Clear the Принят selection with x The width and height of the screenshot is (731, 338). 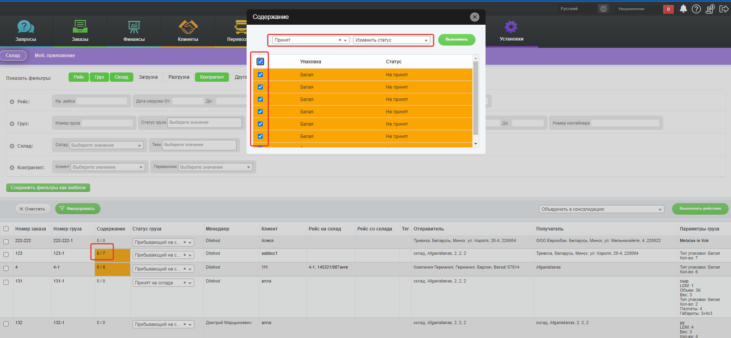(x=340, y=40)
